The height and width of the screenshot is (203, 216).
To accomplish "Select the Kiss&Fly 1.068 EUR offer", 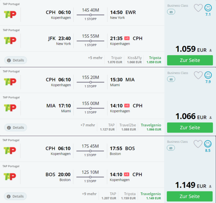I will 134,60.
